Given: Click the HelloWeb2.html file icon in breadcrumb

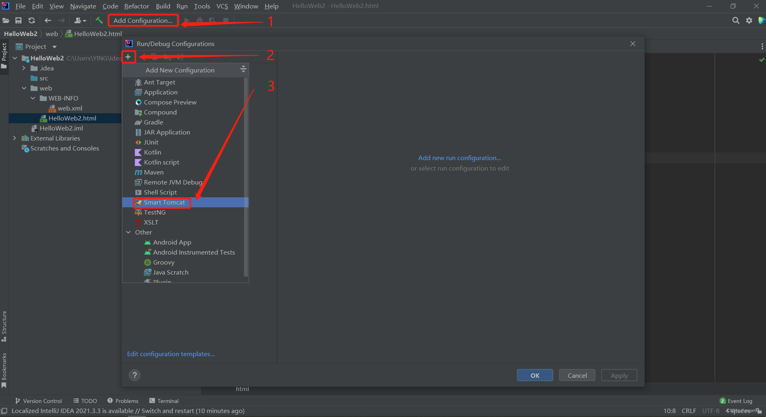Looking at the screenshot, I should 69,34.
